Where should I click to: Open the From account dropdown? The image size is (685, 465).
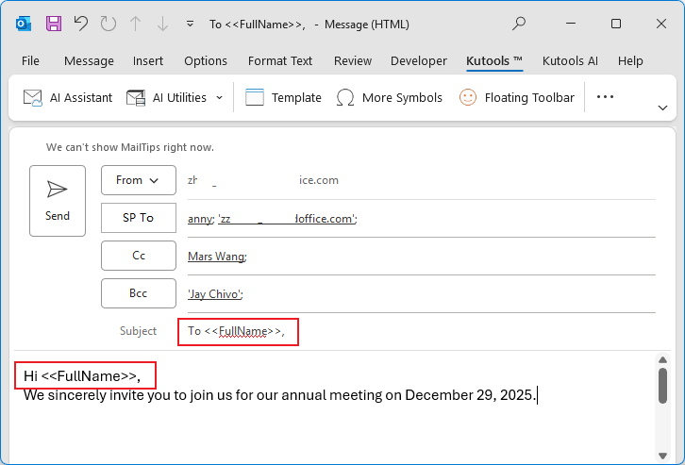(x=138, y=180)
